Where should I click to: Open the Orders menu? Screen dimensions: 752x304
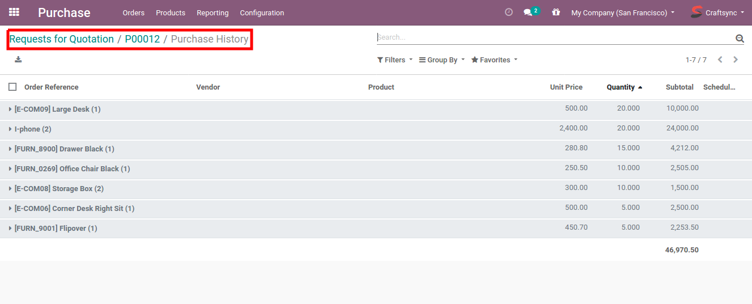point(133,12)
